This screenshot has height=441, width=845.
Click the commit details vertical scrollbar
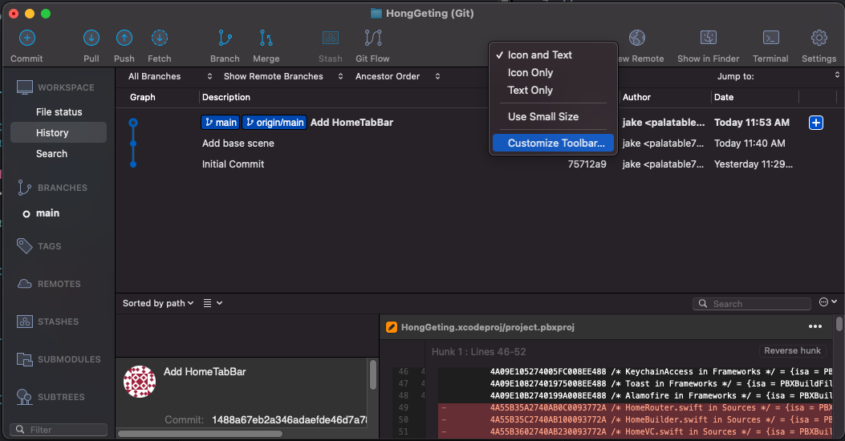tap(373, 374)
